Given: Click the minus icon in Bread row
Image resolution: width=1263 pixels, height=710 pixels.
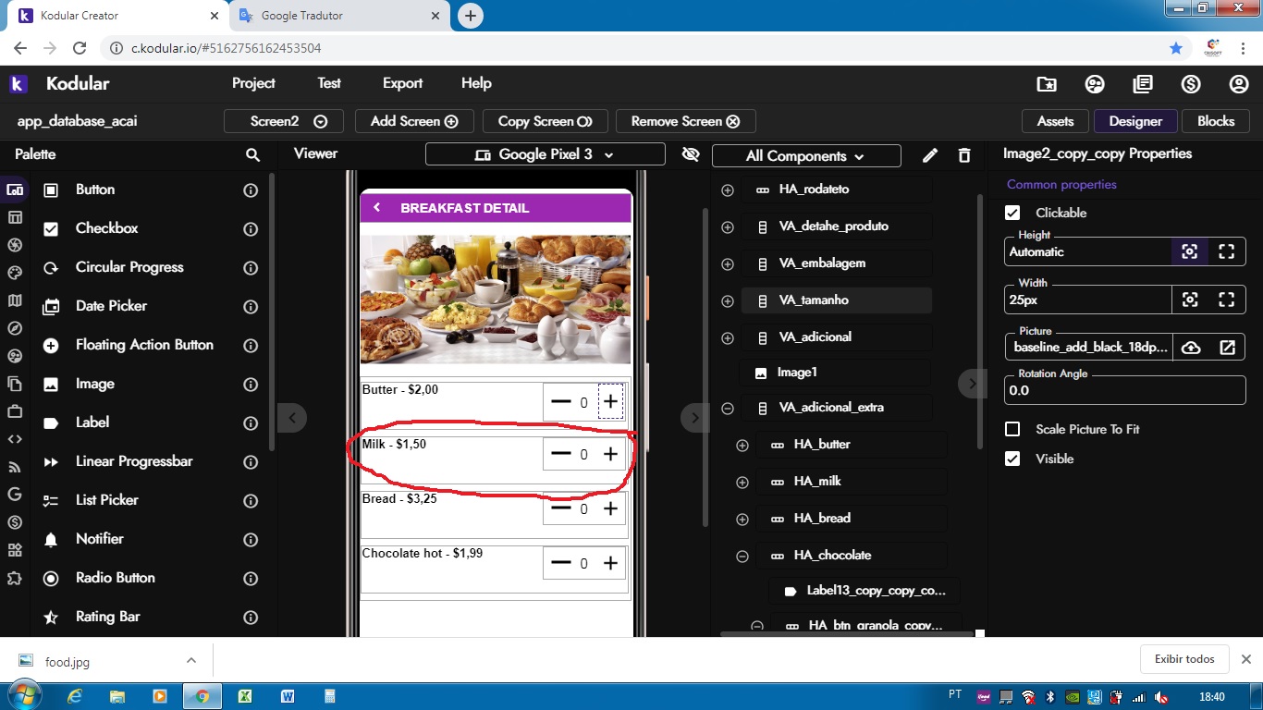Looking at the screenshot, I should [560, 508].
